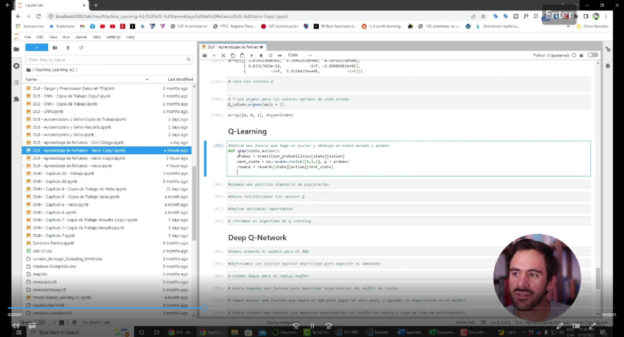
Task: Click the upload files icon
Action: click(66, 48)
